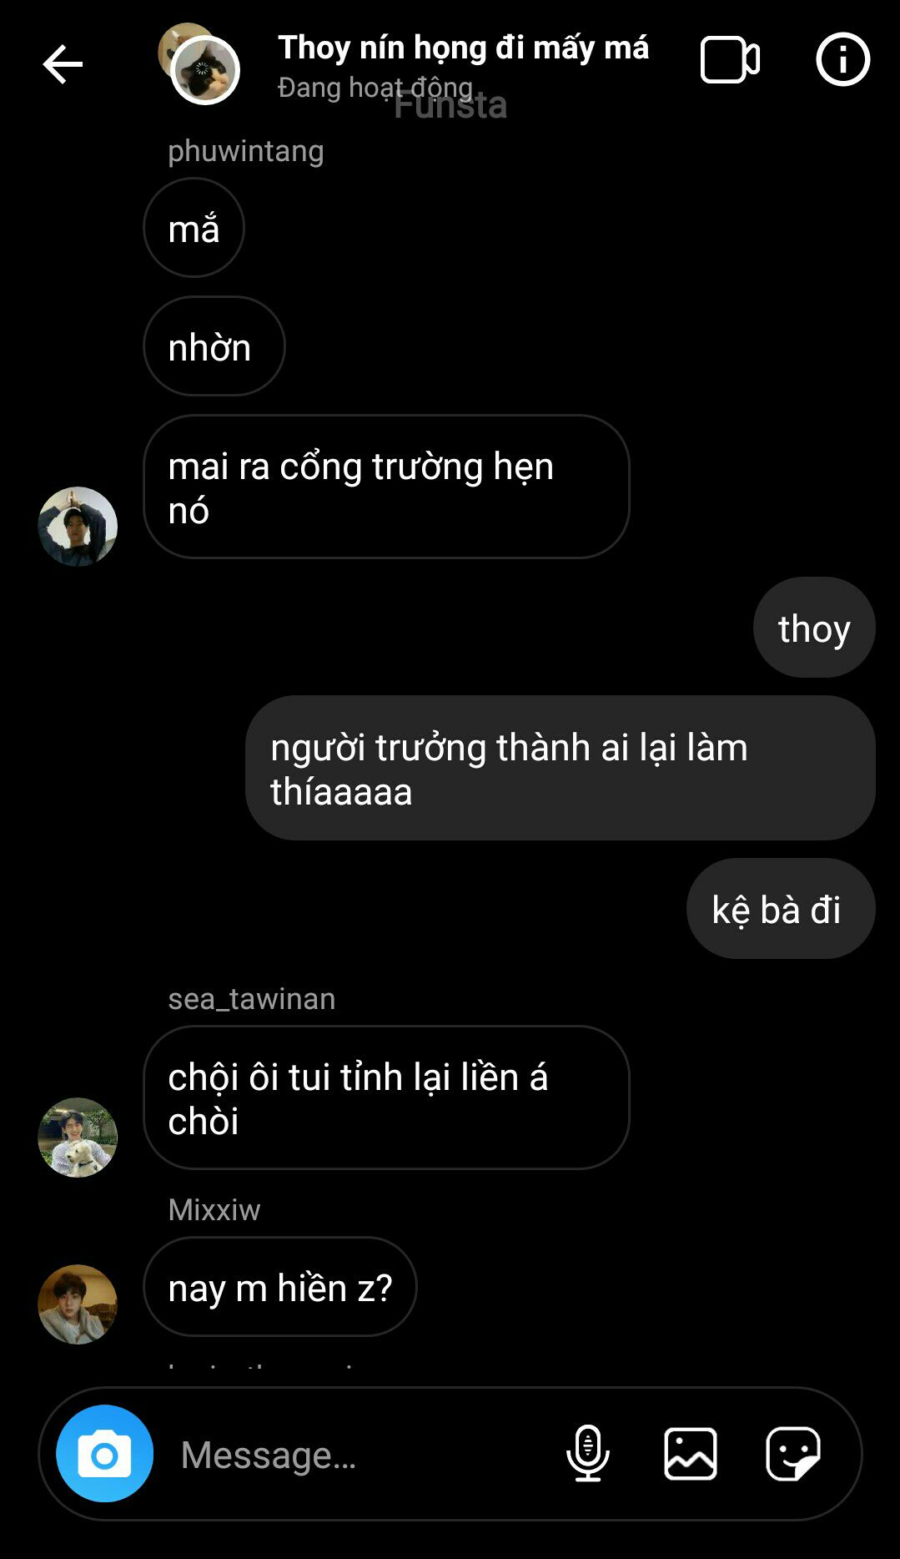The height and width of the screenshot is (1559, 900).
Task: Select the 'thoy' sent message
Action: pos(814,627)
